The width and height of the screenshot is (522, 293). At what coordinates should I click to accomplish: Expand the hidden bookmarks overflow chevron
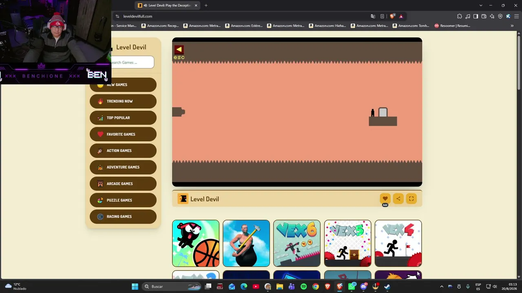(512, 26)
